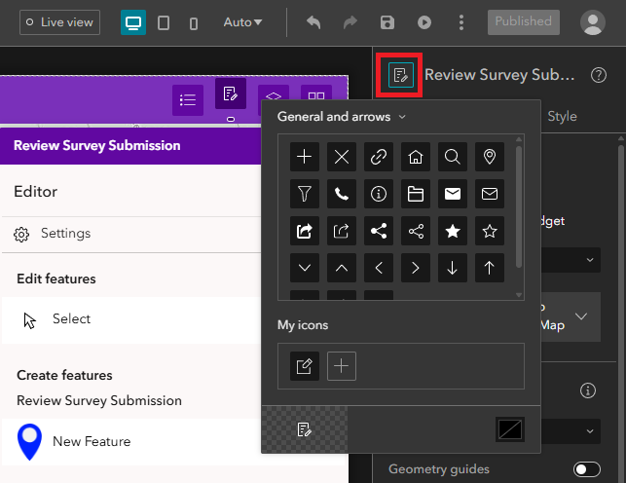Click the icon picker vertical scrollbar
Viewport: 626px width, 483px height.
pyautogui.click(x=519, y=207)
